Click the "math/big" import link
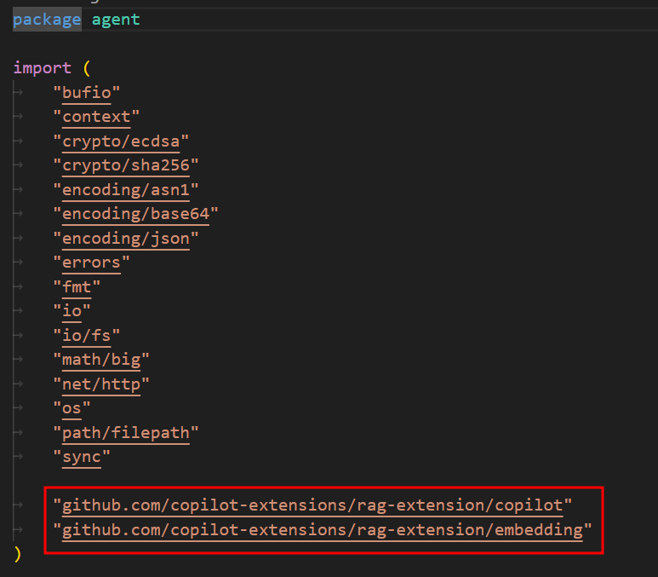Image resolution: width=658 pixels, height=577 pixels. (101, 360)
